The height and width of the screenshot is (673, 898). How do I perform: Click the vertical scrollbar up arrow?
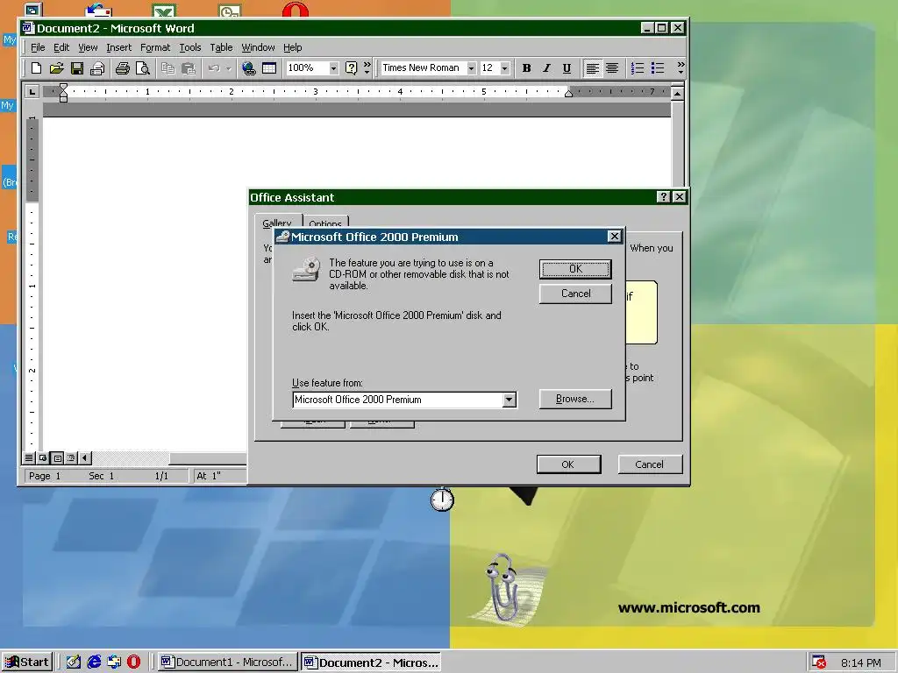coord(678,93)
